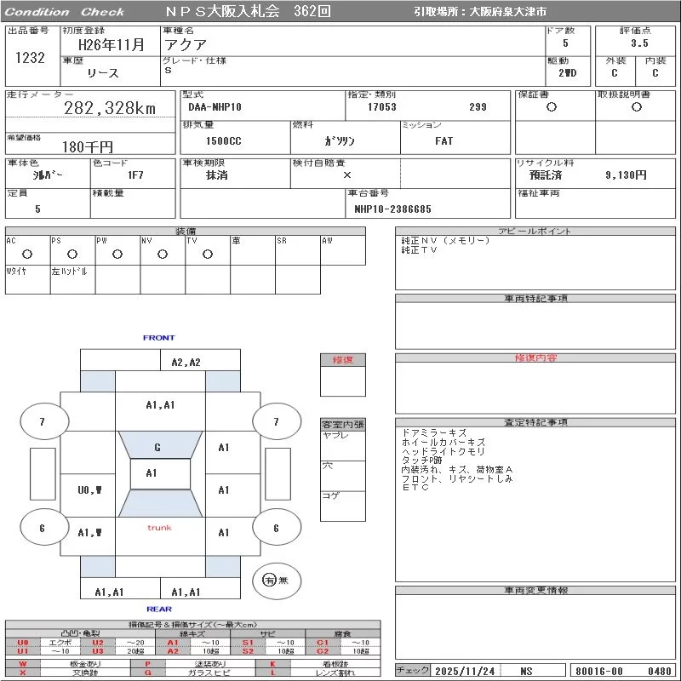Click the vehicle history value リース
The height and width of the screenshot is (681, 681).
(103, 73)
